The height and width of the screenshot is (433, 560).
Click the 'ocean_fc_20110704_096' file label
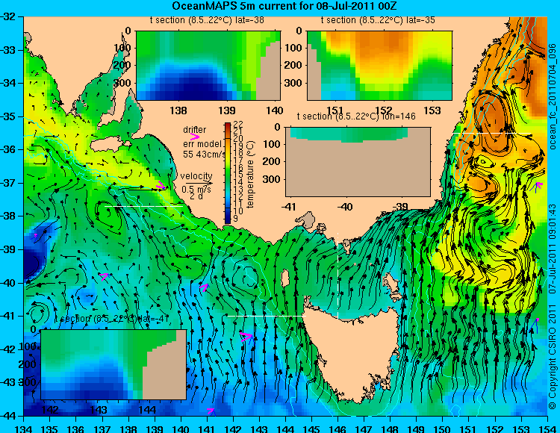[553, 95]
